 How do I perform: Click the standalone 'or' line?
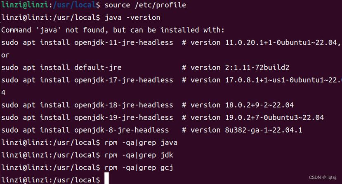pyautogui.click(x=5, y=55)
